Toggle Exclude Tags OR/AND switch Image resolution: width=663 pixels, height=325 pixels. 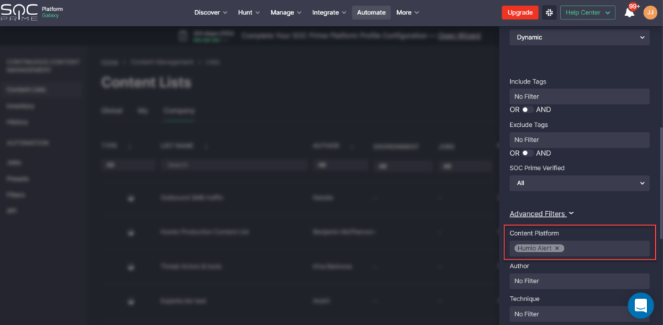[528, 153]
